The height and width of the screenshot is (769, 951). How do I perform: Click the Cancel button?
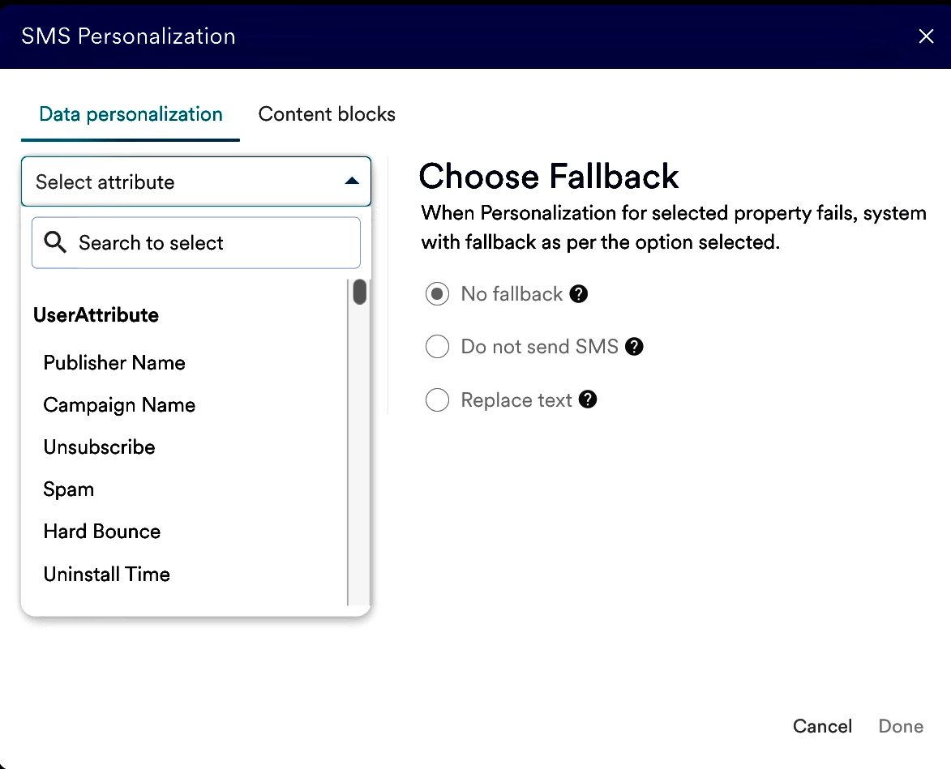[x=822, y=726]
